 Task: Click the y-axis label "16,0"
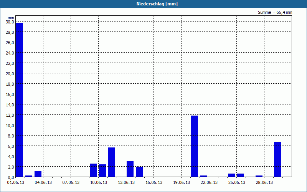(x=10, y=94)
